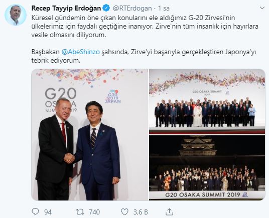This screenshot has width=269, height=218.
Task: Open the daytime G20 leaders group photo
Action: pyautogui.click(x=207, y=101)
